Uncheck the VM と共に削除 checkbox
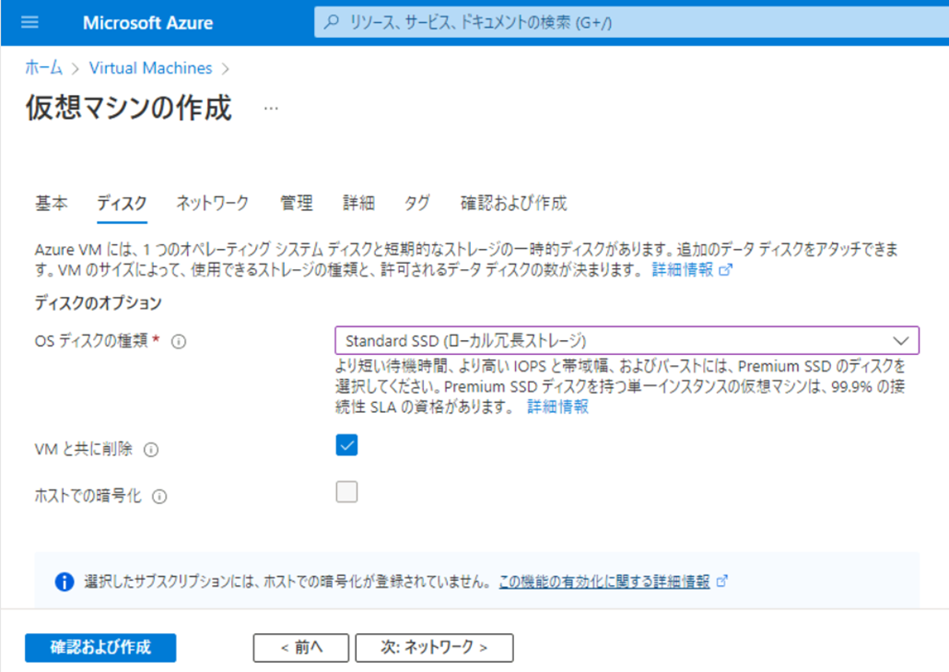This screenshot has height=672, width=949. (x=346, y=445)
